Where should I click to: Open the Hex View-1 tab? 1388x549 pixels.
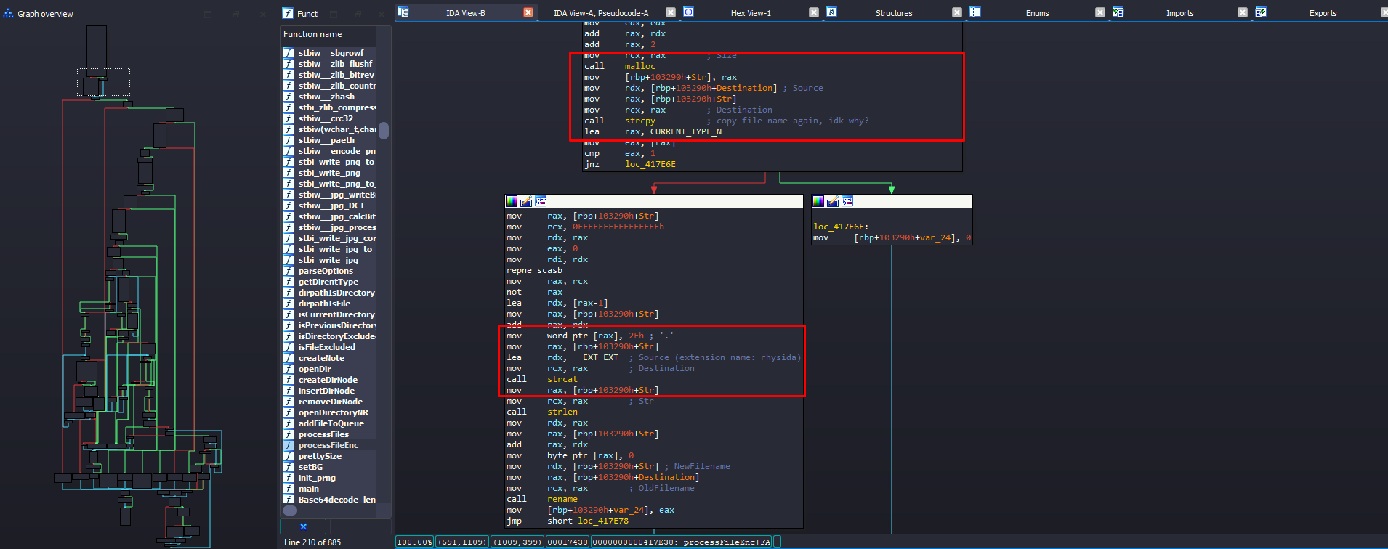click(x=751, y=13)
